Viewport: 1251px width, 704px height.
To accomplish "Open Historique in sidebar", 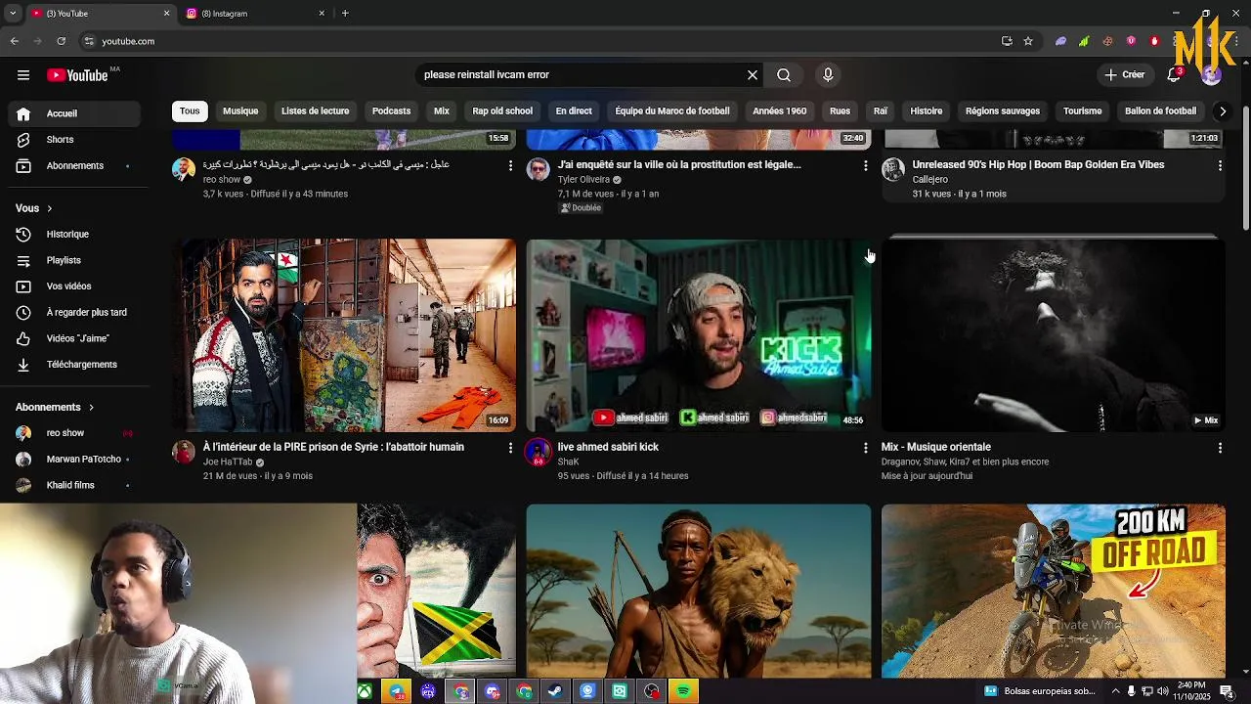I will coord(76,235).
